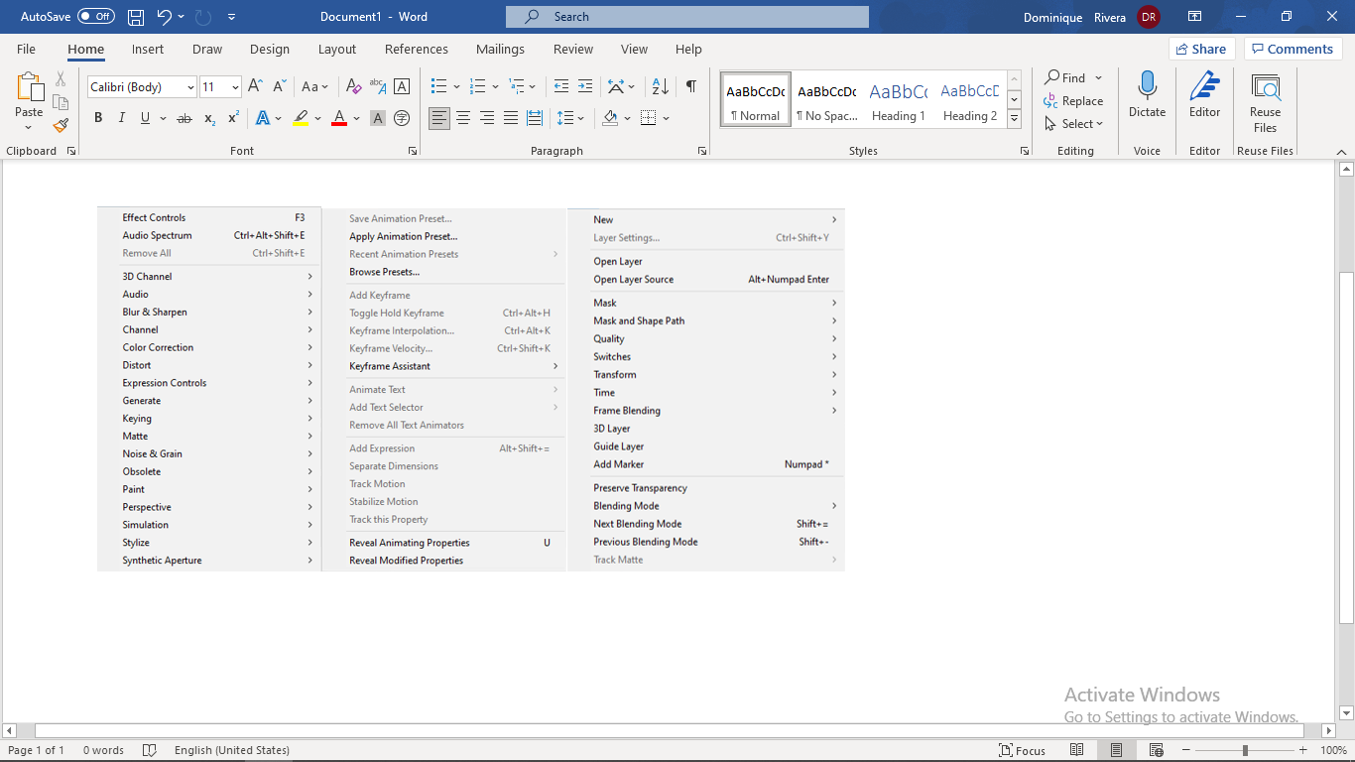Increase the paragraph indent
Image resolution: width=1355 pixels, height=762 pixels.
pos(585,87)
